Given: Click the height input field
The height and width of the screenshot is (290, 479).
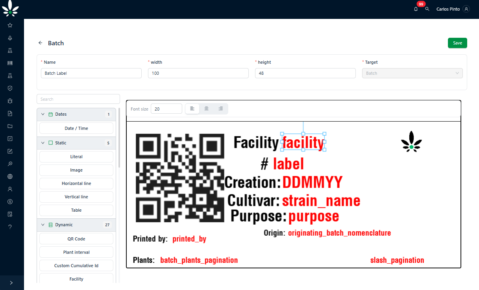Looking at the screenshot, I should coord(305,73).
